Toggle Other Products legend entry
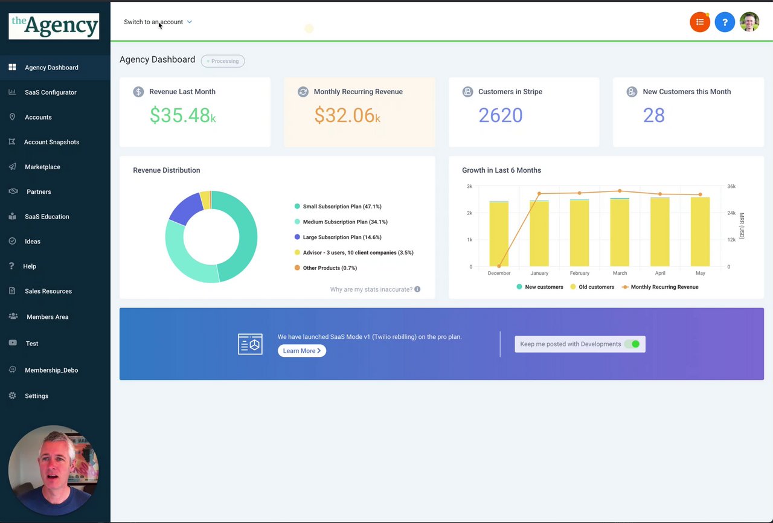 tap(326, 268)
